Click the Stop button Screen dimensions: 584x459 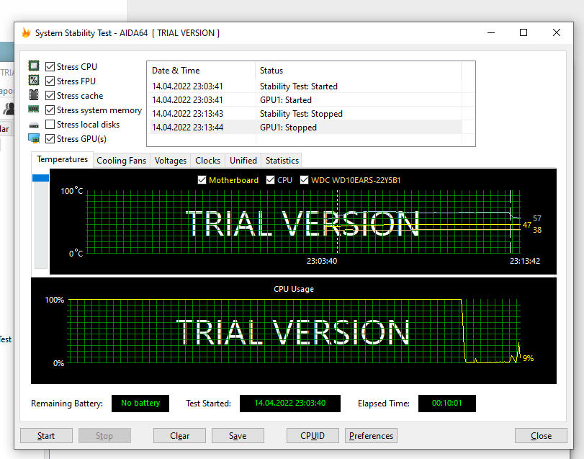click(104, 435)
